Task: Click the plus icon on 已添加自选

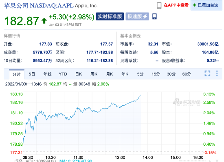Action: tap(194, 5)
